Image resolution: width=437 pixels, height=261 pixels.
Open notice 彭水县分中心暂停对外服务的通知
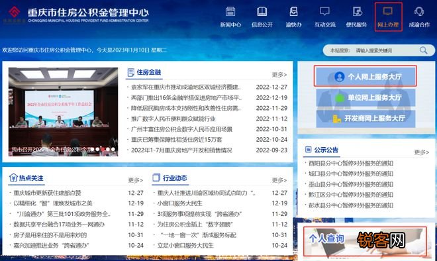tap(351, 205)
